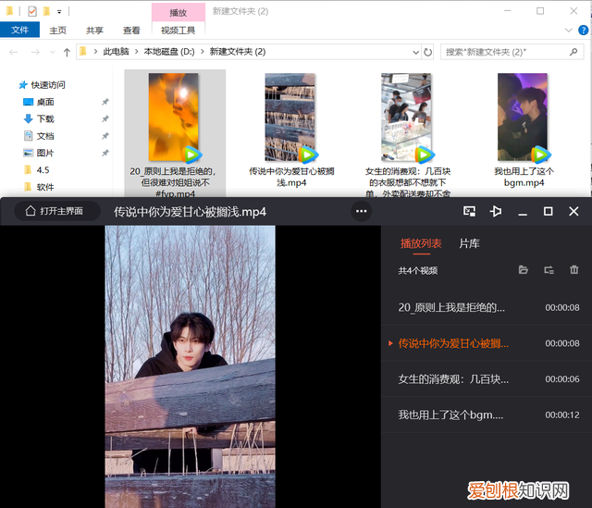Viewport: 592px width, 508px height.
Task: Go back with the Explorer back arrow
Action: tap(14, 52)
